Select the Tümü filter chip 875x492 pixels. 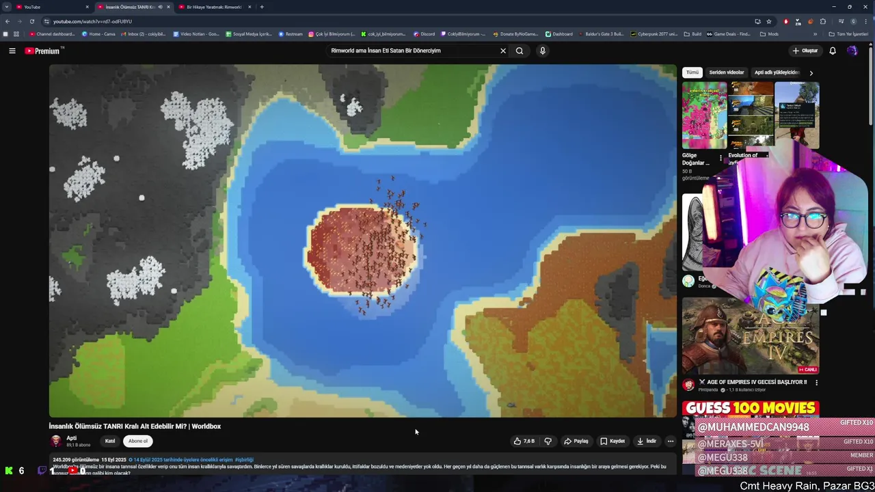[x=692, y=72]
